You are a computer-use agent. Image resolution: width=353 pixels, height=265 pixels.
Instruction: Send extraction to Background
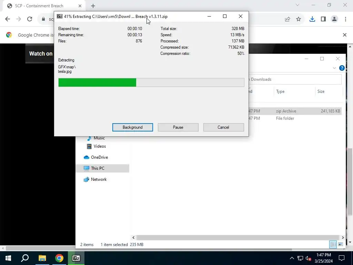(133, 127)
